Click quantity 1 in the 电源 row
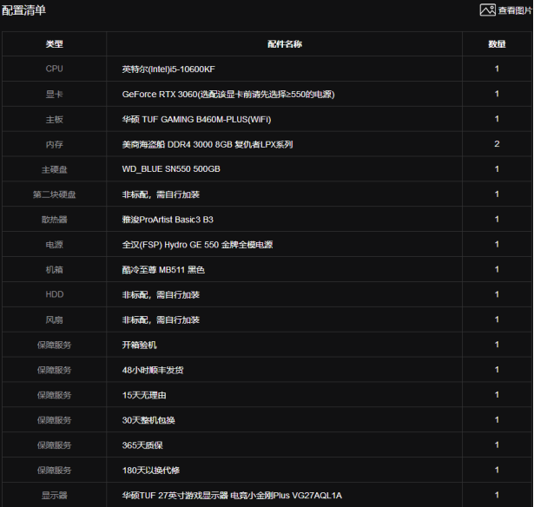The image size is (534, 507). click(x=497, y=245)
